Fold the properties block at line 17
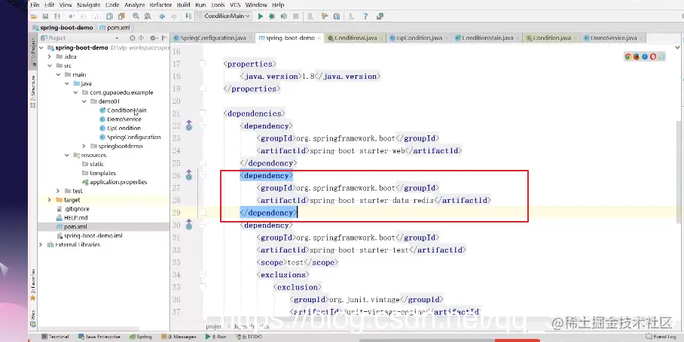Image resolution: width=684 pixels, height=342 pixels. (x=203, y=64)
